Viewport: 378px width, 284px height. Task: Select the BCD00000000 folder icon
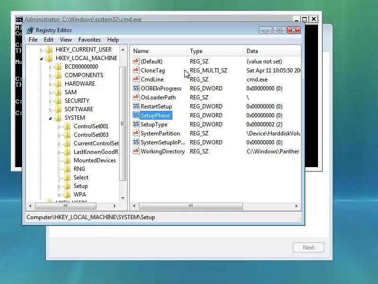point(58,67)
